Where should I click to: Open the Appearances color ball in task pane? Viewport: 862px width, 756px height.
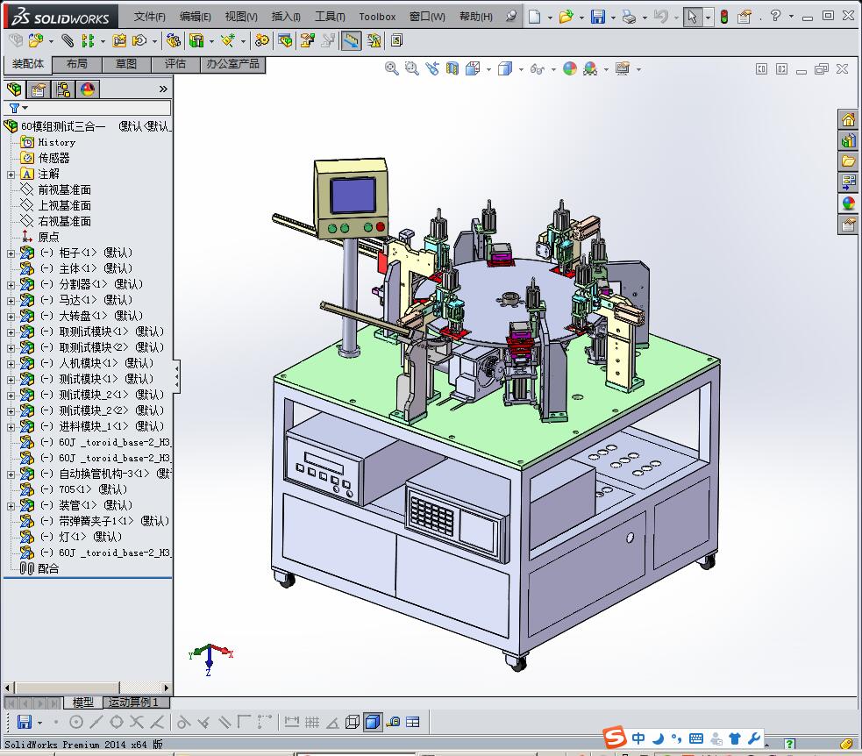point(848,203)
